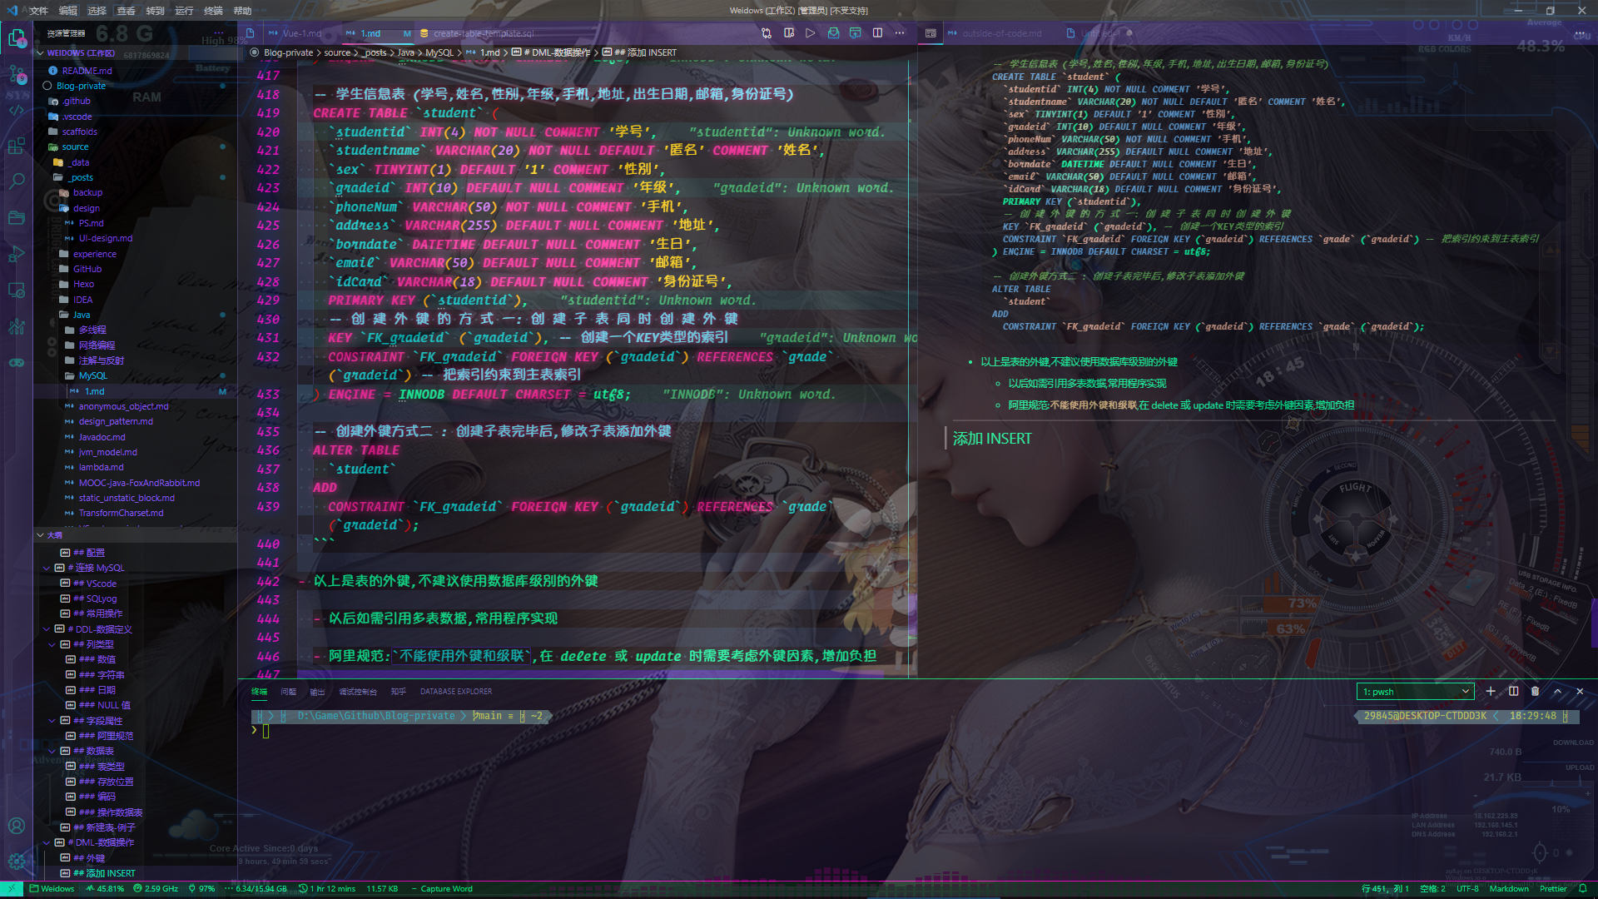Open the Explorer view in activity bar
1598x899 pixels.
click(x=17, y=37)
